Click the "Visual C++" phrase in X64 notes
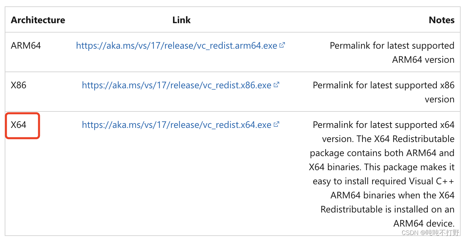The image size is (464, 239). click(x=431, y=181)
